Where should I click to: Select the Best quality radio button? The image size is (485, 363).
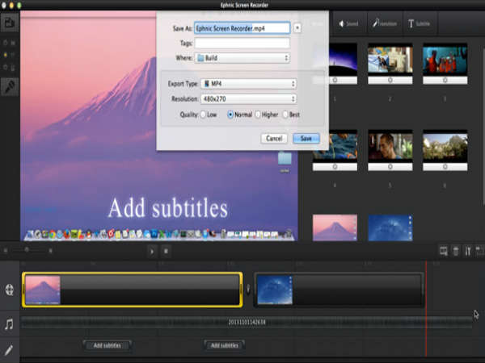pos(285,115)
